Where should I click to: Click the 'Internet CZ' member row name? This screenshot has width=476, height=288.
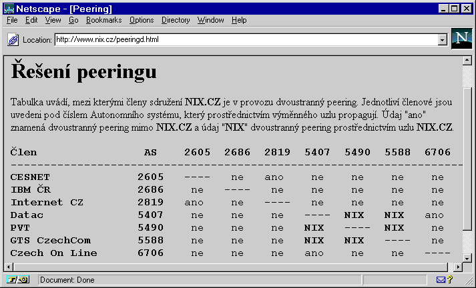coord(47,202)
